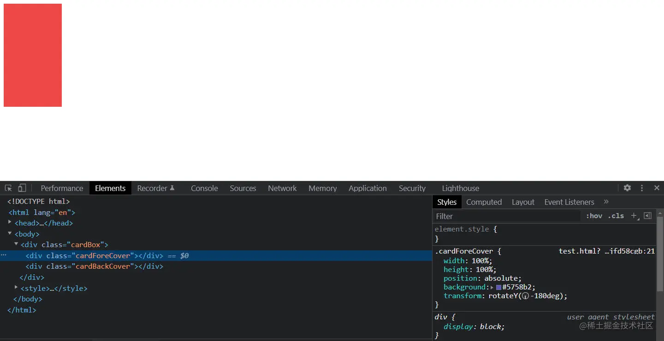Focus the Styles Filter input

point(507,216)
